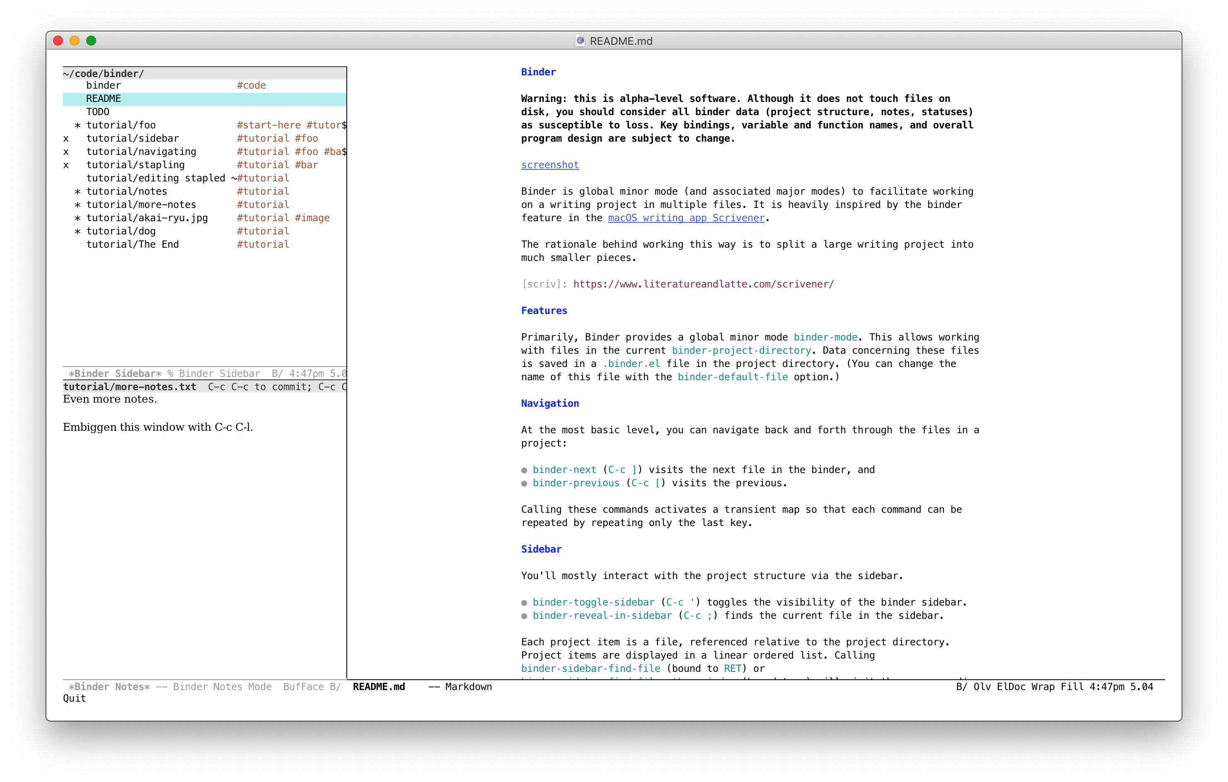
Task: Click the asterisk marker beside tutorial/foo
Action: (77, 125)
